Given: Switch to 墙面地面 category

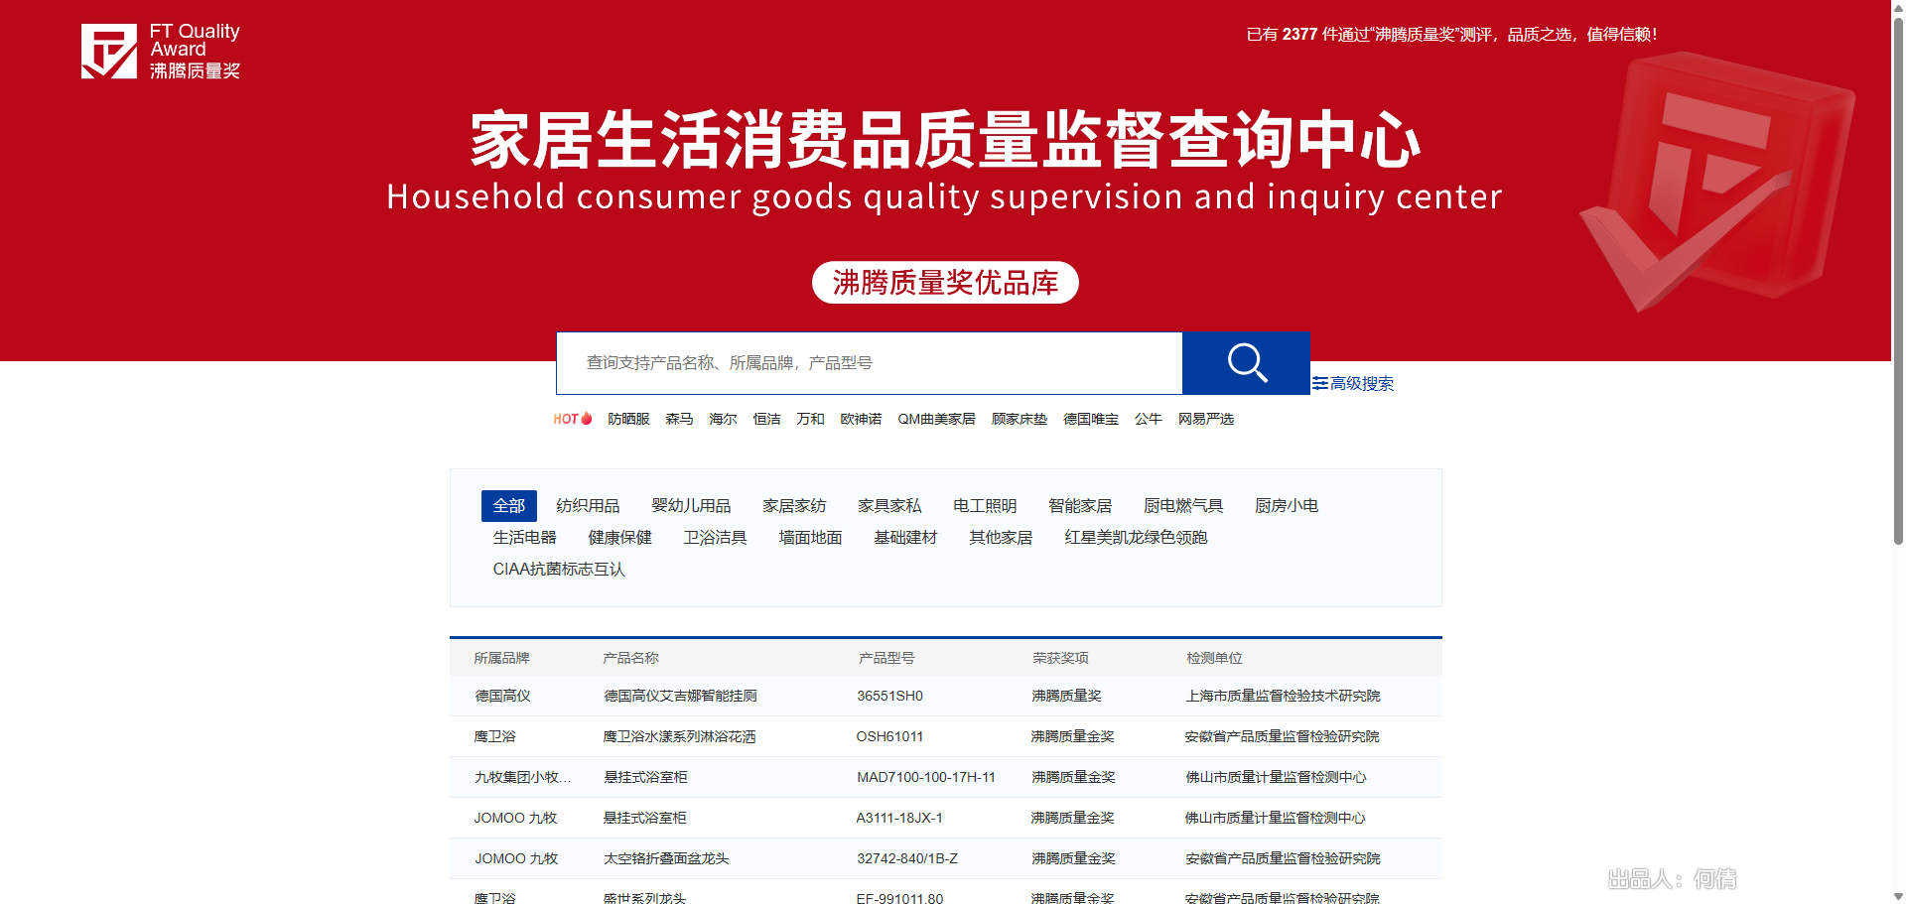Looking at the screenshot, I should [810, 538].
